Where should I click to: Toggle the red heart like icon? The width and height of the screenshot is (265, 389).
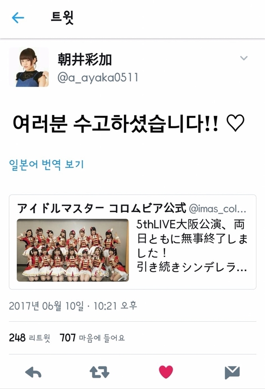click(166, 372)
